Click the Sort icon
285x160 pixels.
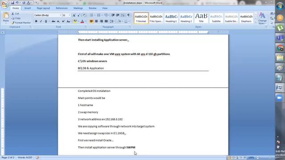click(x=123, y=15)
